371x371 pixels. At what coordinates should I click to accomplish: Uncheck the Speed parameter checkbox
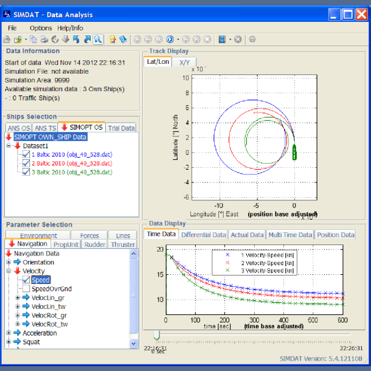click(26, 280)
